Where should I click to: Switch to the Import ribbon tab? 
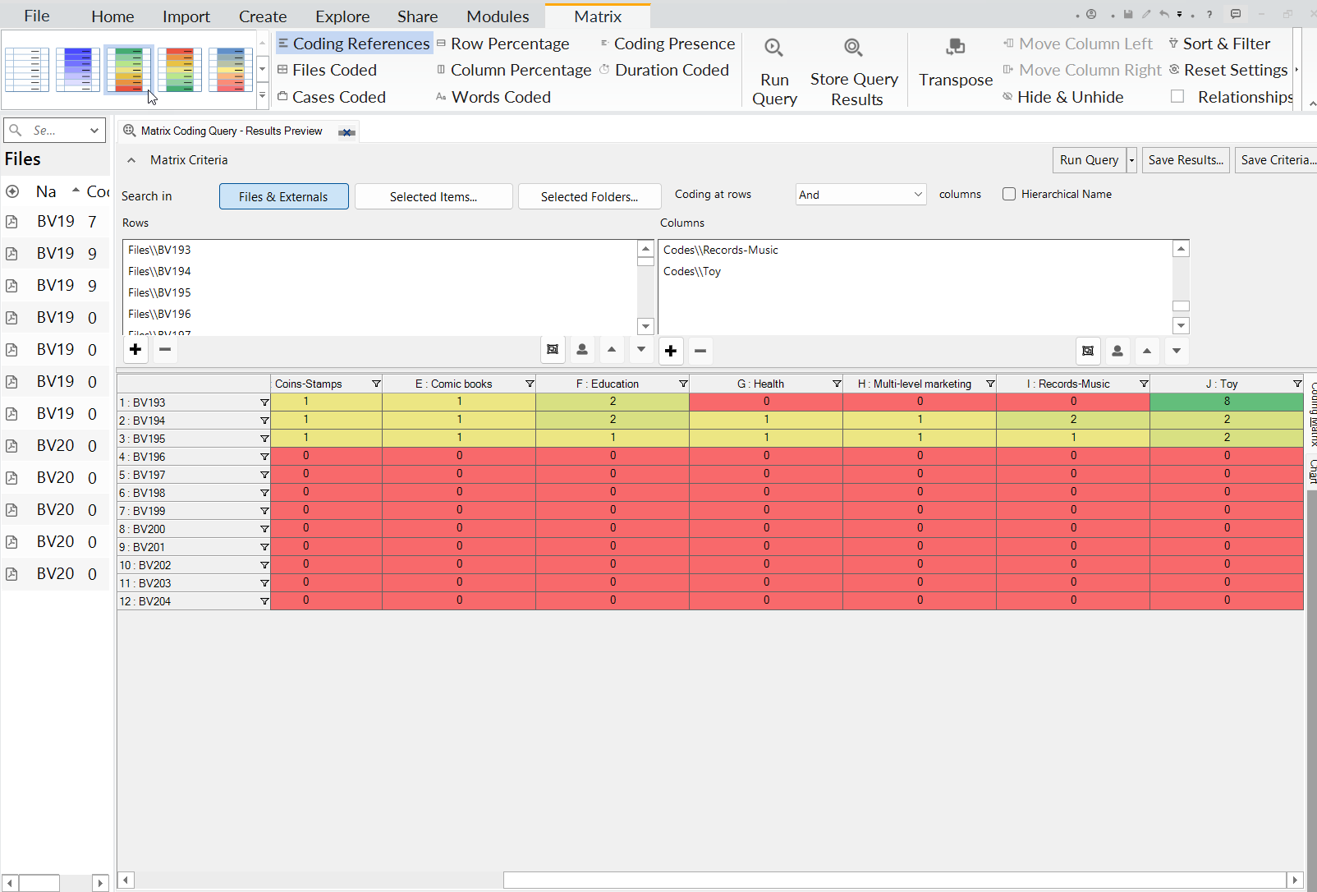tap(186, 16)
